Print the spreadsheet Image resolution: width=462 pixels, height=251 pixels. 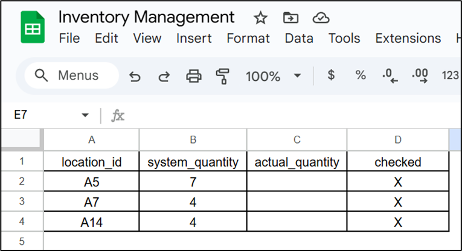[193, 76]
